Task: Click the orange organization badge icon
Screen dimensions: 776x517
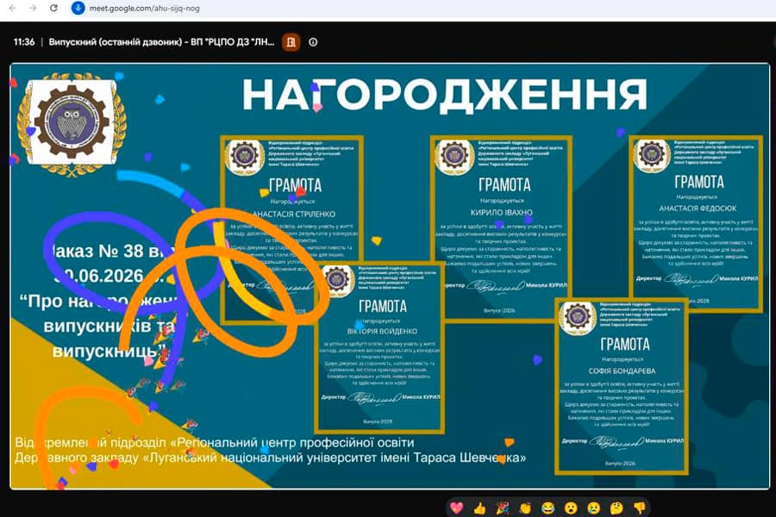Action: (291, 42)
